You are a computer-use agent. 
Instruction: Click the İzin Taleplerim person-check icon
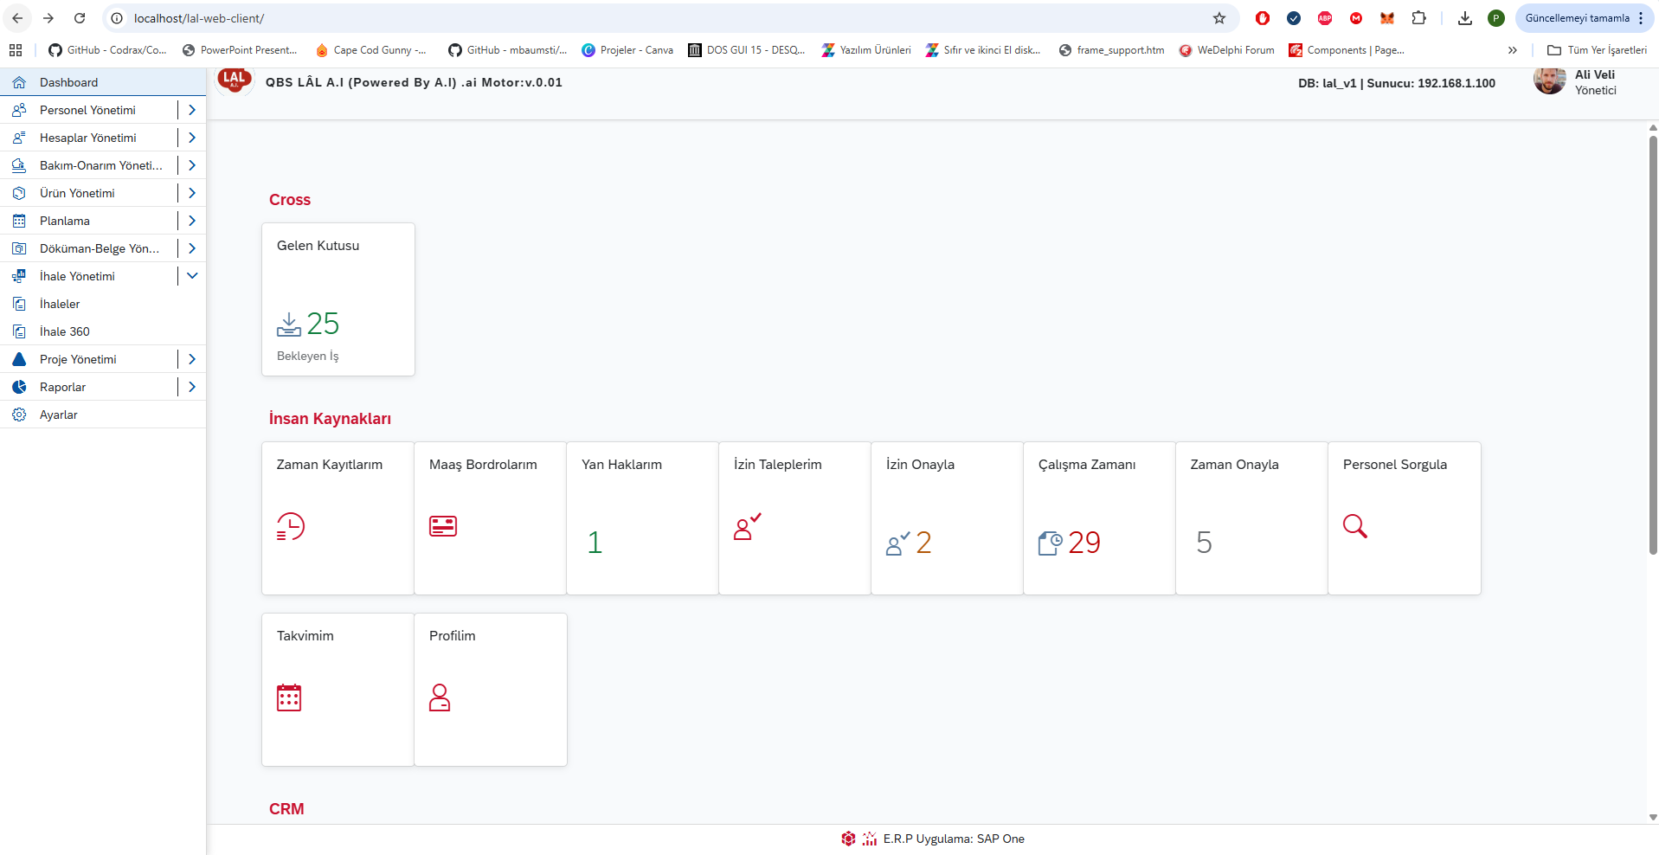747,526
